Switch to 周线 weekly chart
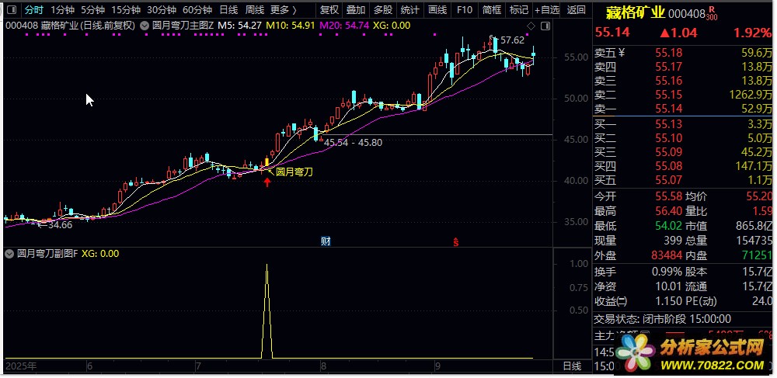 pyautogui.click(x=255, y=9)
